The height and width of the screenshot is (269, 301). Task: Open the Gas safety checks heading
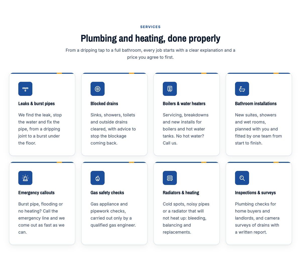[107, 193]
